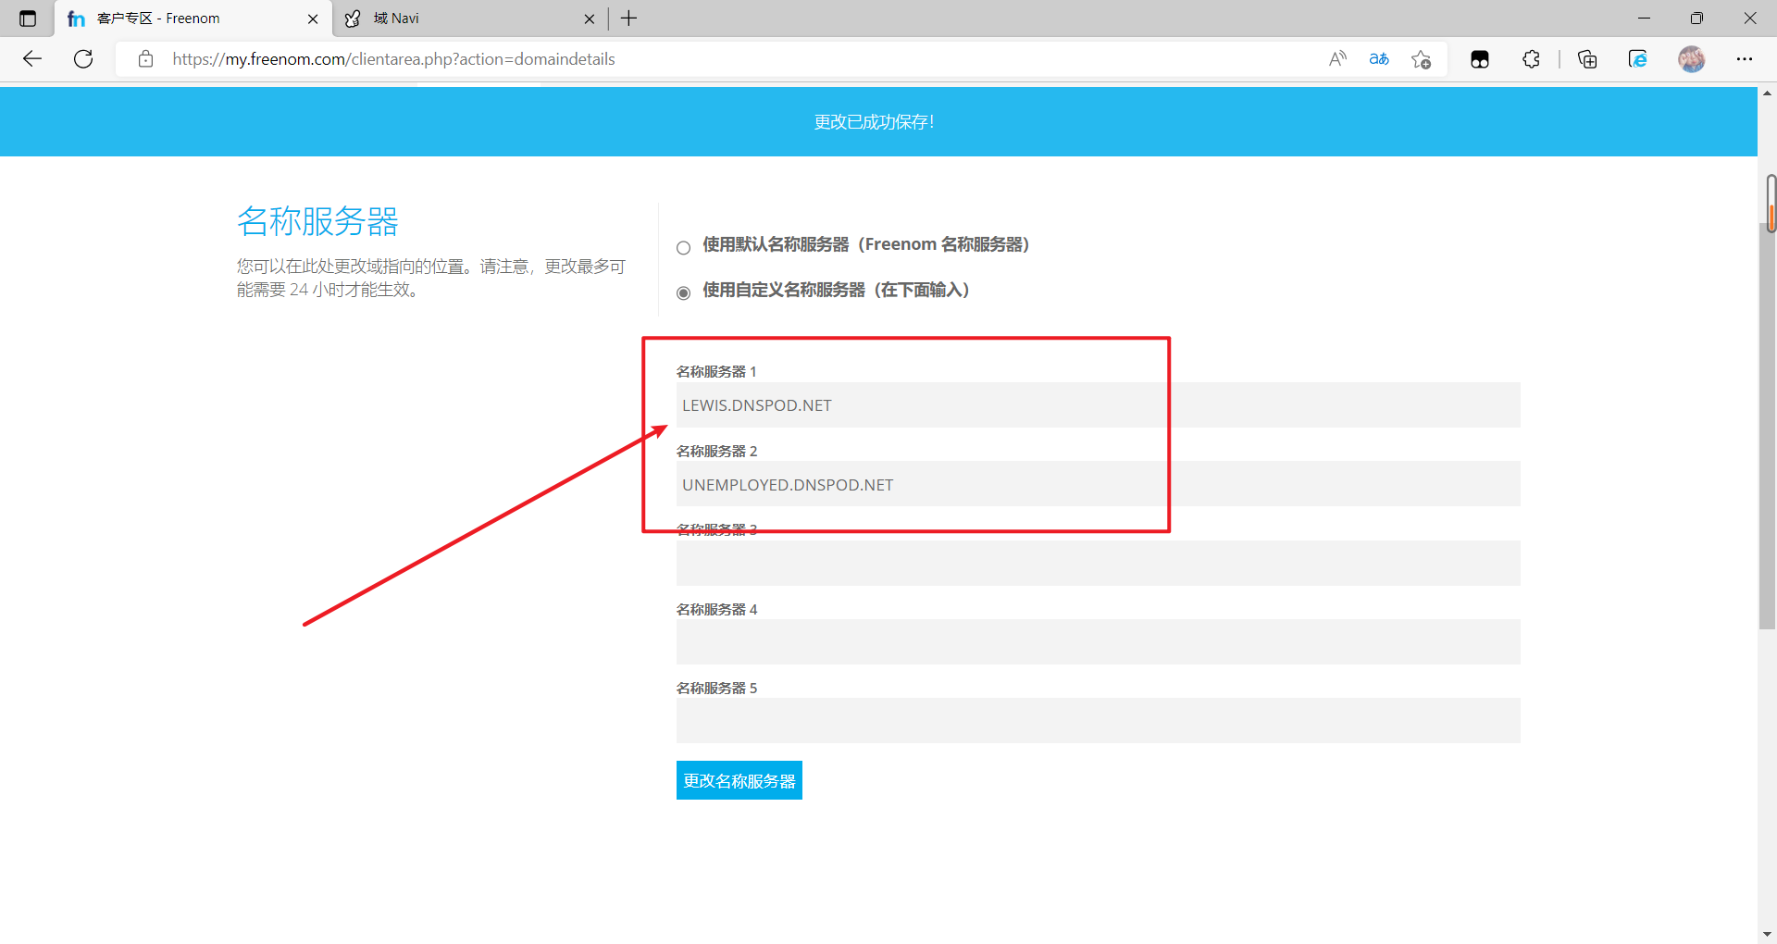Open Read Aloud icon in address bar
Screen dimensions: 1777x944
point(1337,59)
